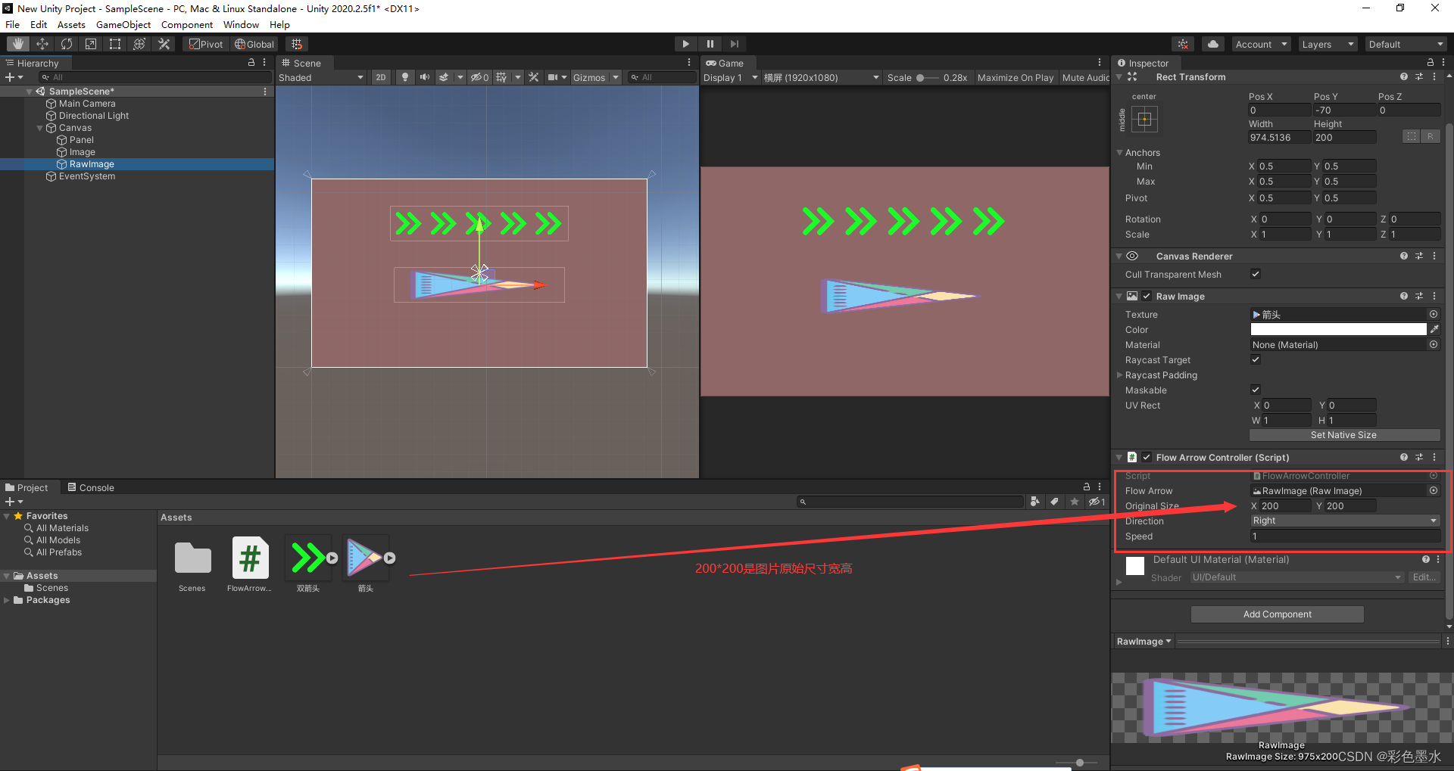Open Raw Image preset settings icon
This screenshot has width=1454, height=771.
(1419, 296)
